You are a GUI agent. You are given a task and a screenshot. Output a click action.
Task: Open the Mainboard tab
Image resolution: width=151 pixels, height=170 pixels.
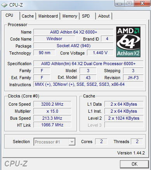[48, 16]
